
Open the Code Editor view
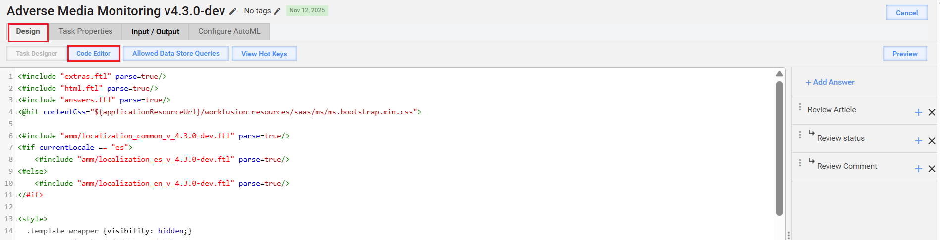(94, 53)
